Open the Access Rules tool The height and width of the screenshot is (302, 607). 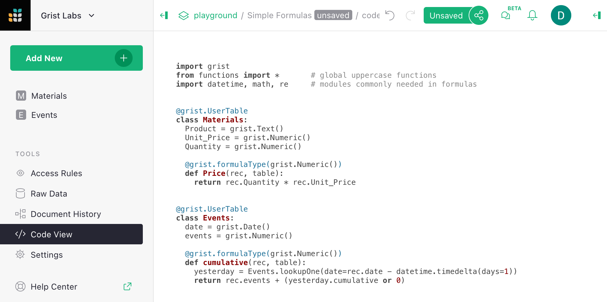[56, 173]
